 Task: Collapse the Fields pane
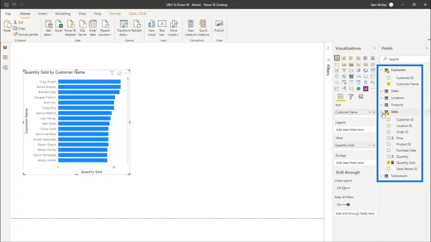(427, 48)
